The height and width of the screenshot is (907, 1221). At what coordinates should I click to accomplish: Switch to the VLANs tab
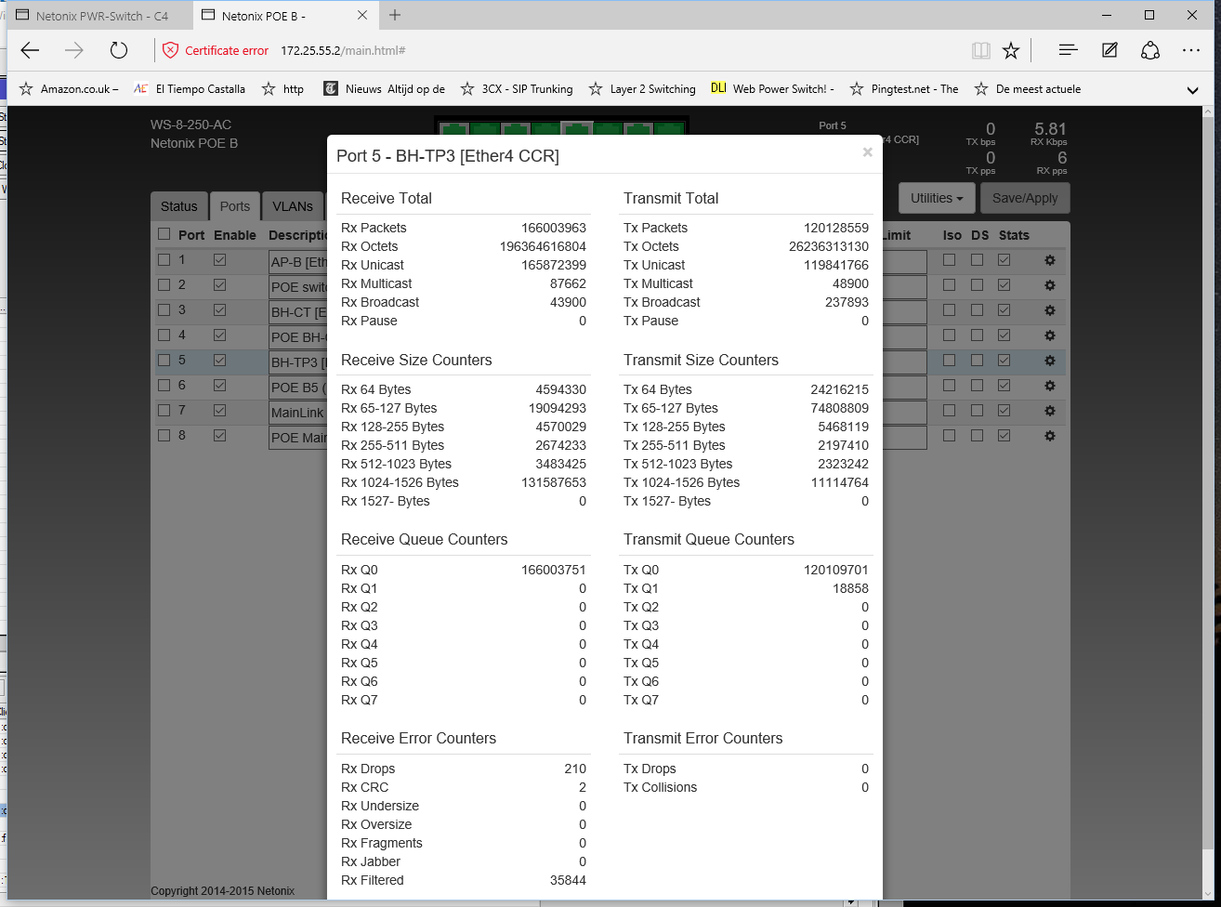tap(293, 206)
